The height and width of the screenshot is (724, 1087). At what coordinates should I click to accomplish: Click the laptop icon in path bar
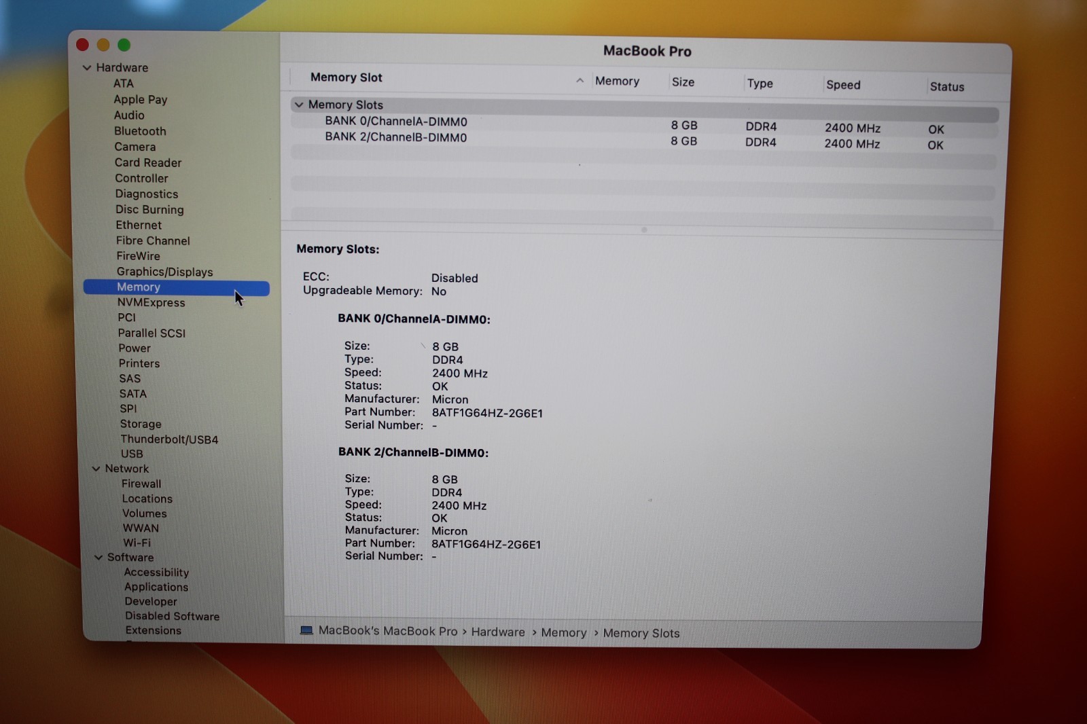(x=306, y=630)
